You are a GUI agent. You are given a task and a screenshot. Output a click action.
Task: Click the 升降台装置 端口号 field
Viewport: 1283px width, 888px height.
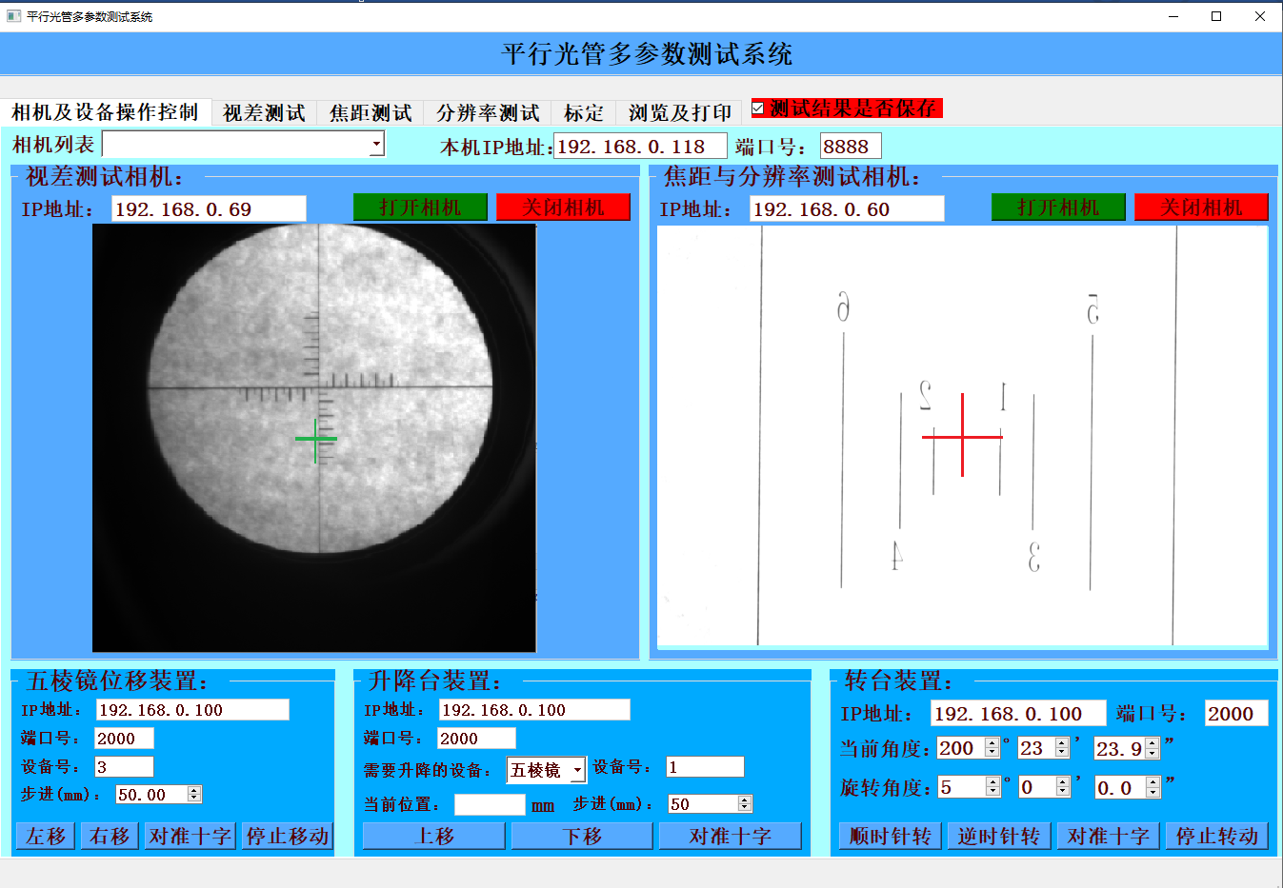tap(476, 739)
